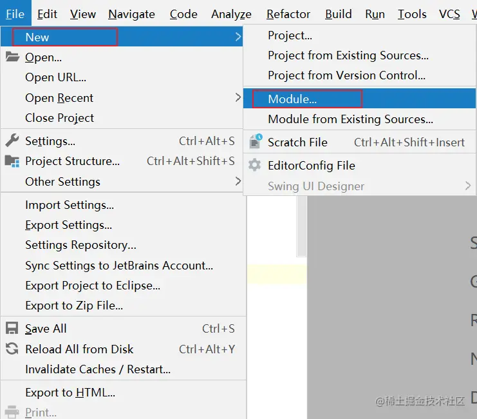
Task: Expand the Other Settings submenu arrow
Action: pyautogui.click(x=238, y=181)
